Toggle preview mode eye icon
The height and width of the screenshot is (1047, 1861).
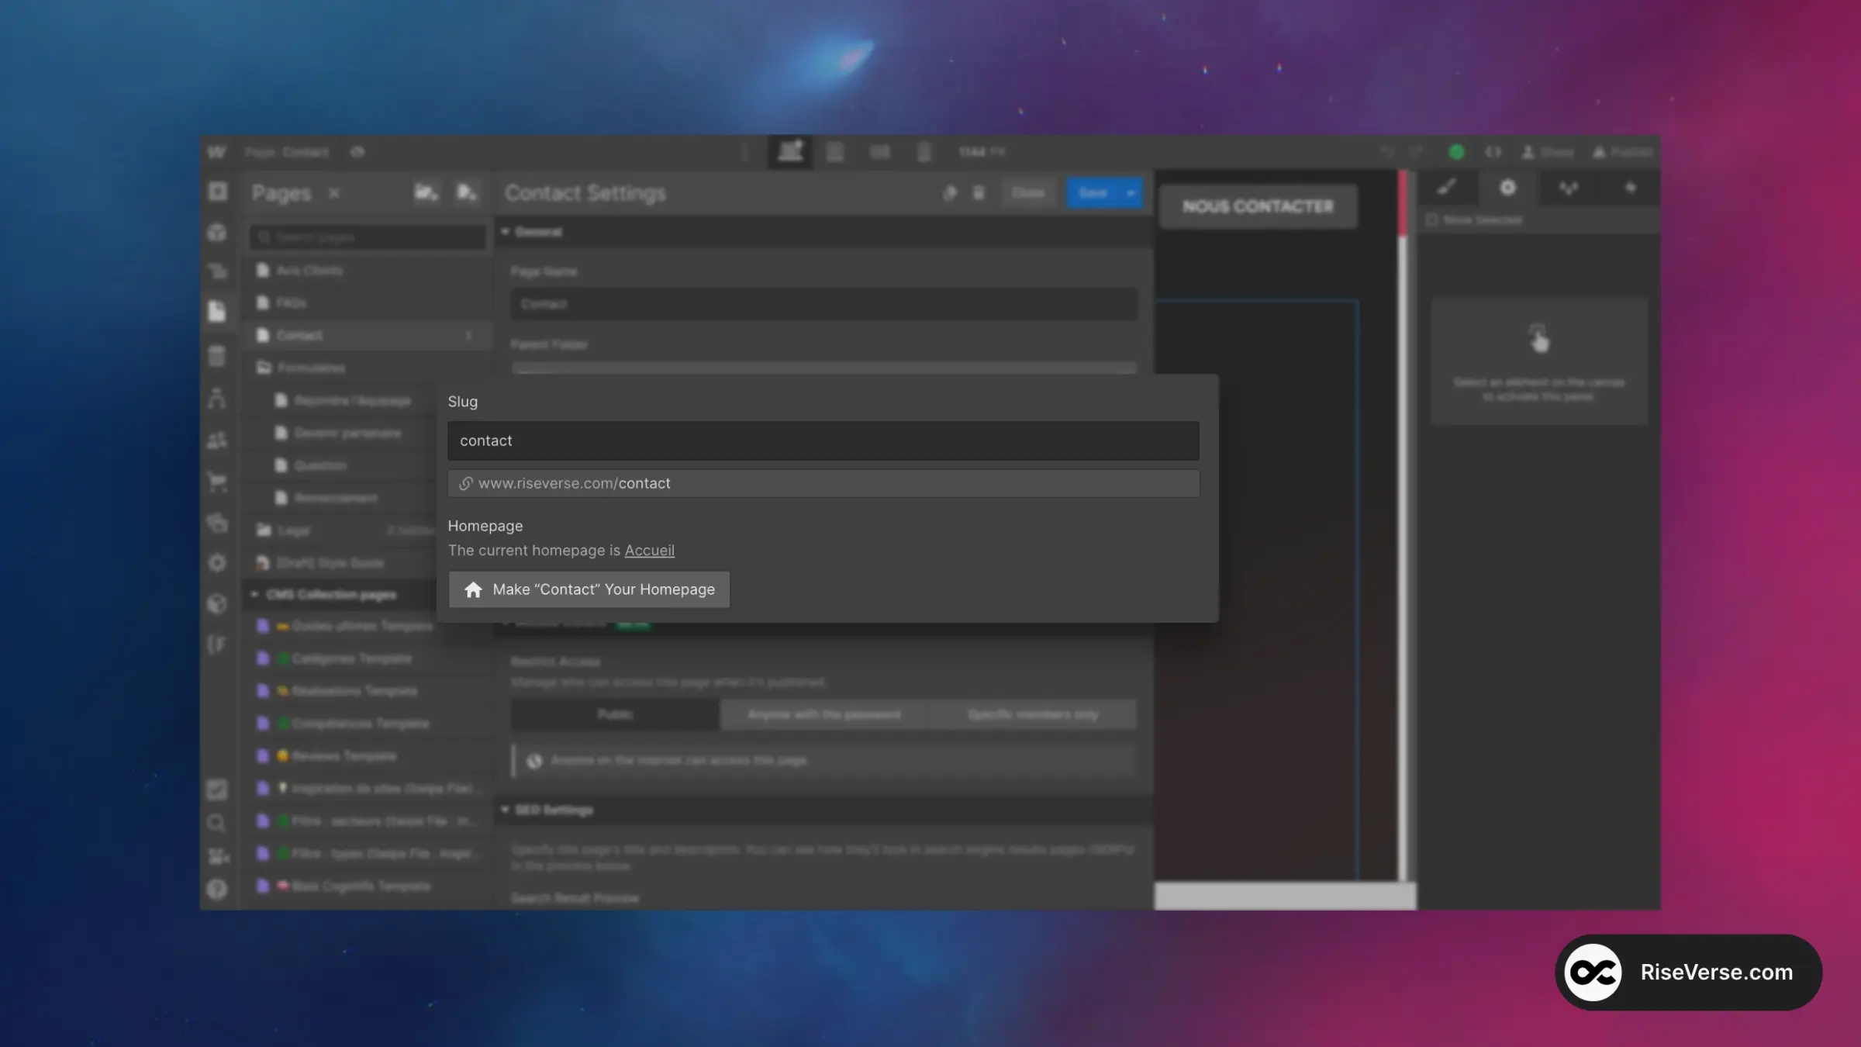357,152
